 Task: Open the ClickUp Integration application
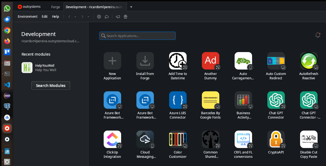[x=112, y=139]
